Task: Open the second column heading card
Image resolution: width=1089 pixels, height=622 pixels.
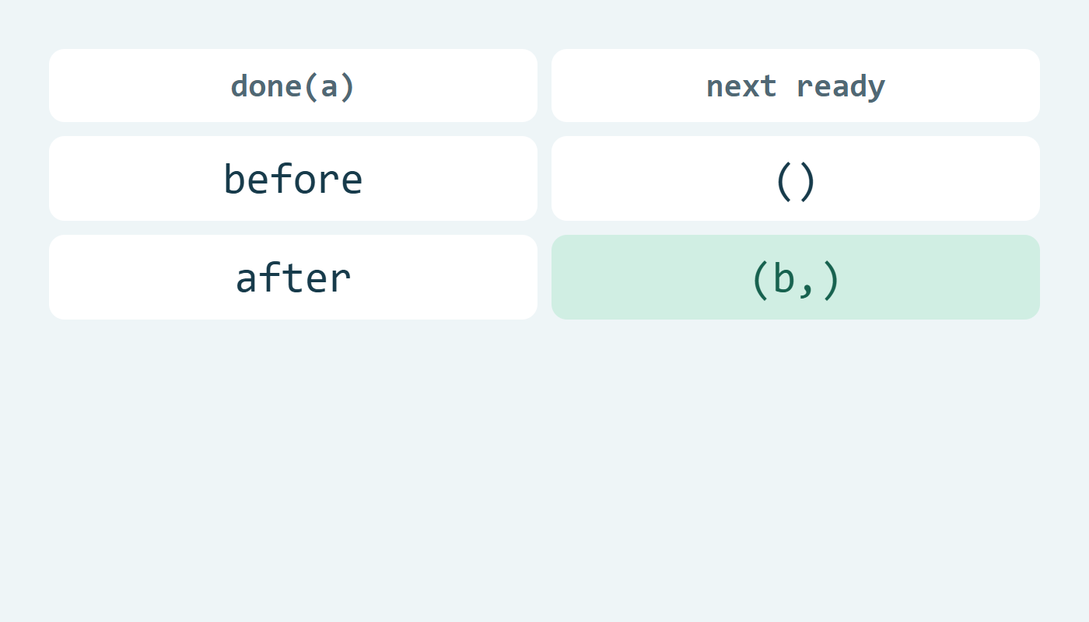Action: 796,86
